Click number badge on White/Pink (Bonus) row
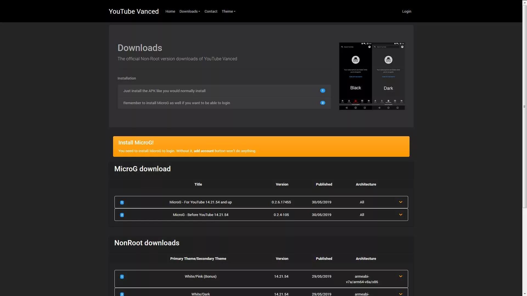 pos(122,277)
